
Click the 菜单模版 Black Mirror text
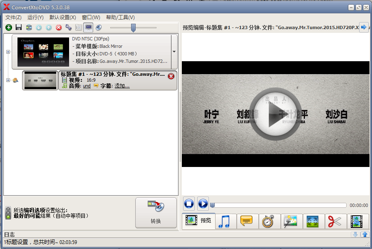[x=97, y=46]
